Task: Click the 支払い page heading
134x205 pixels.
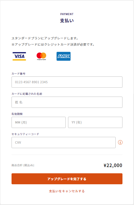Action: (67, 20)
